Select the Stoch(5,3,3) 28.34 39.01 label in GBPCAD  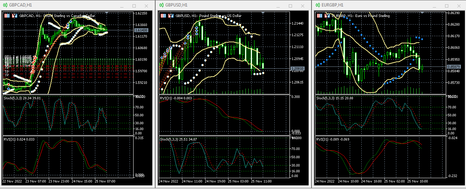(22, 98)
